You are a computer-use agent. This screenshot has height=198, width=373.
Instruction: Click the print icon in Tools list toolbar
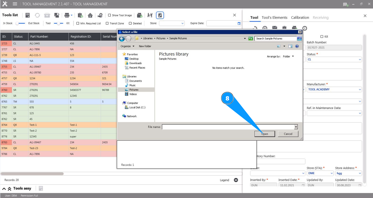tap(67, 15)
